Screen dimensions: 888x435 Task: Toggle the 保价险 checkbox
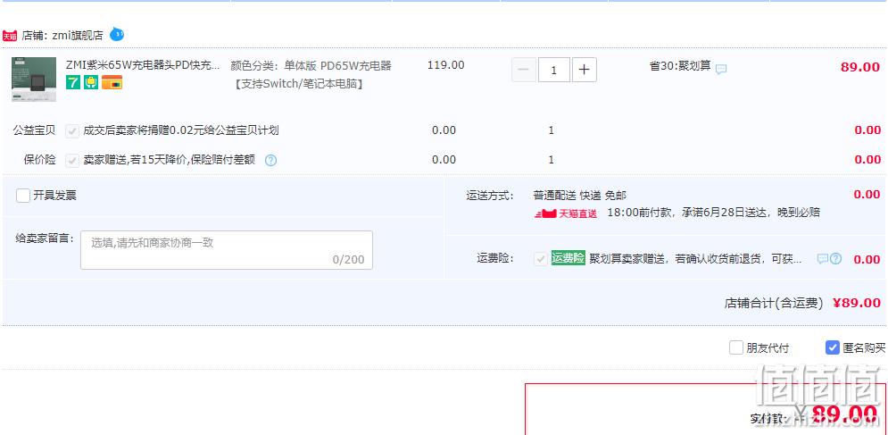click(x=72, y=161)
